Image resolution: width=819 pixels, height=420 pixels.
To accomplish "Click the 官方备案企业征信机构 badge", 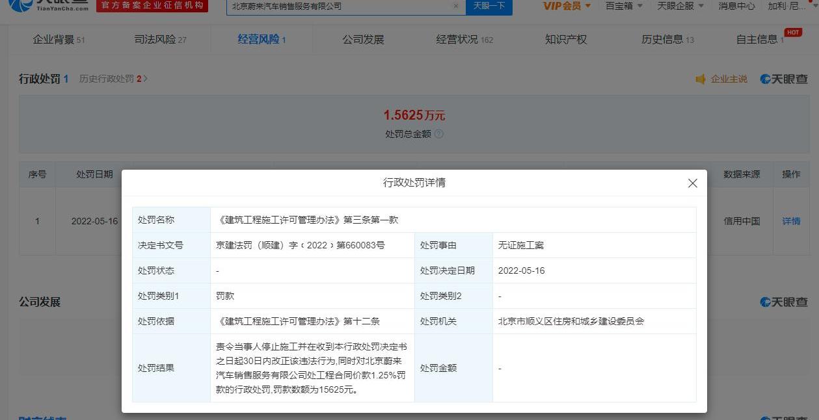I will [x=152, y=5].
